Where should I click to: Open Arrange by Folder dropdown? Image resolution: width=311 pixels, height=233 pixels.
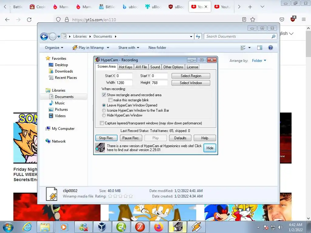(259, 61)
